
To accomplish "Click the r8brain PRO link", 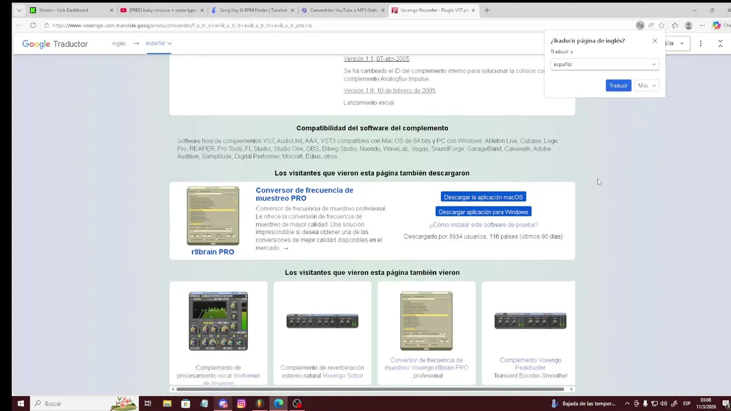I will coord(212,252).
